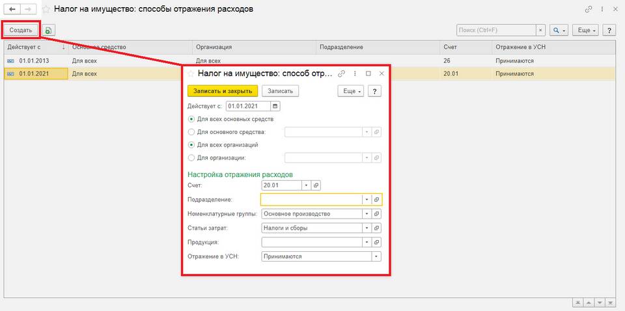
Task: Copy link icon in main window header
Action: click(589, 9)
